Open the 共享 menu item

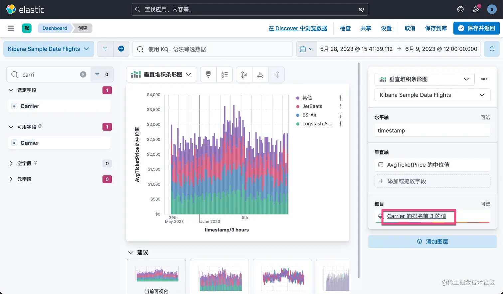[x=366, y=28]
